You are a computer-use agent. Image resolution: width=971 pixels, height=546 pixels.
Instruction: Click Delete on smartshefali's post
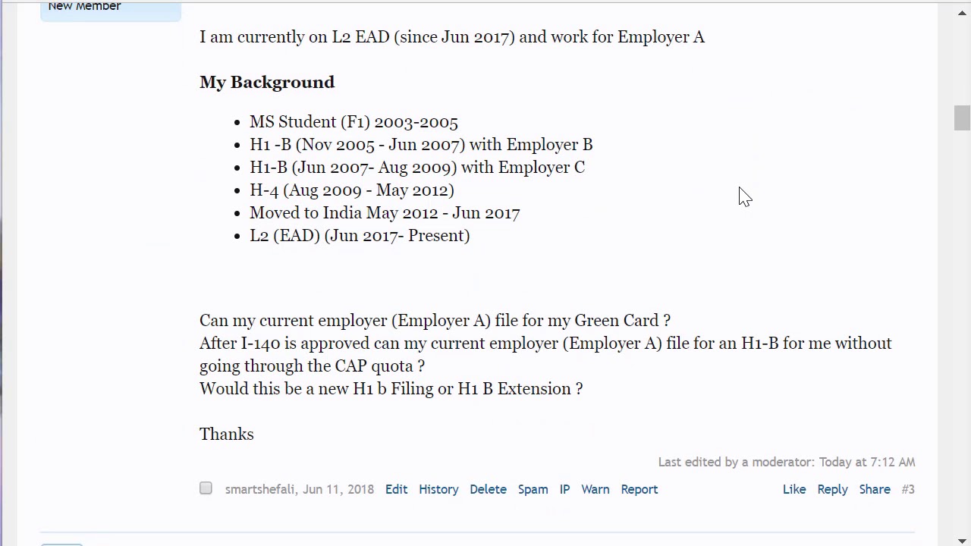point(488,489)
